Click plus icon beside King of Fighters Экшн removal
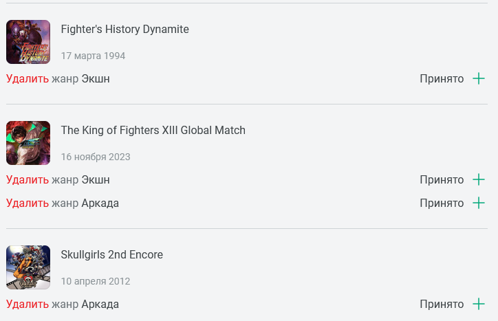 tap(479, 179)
